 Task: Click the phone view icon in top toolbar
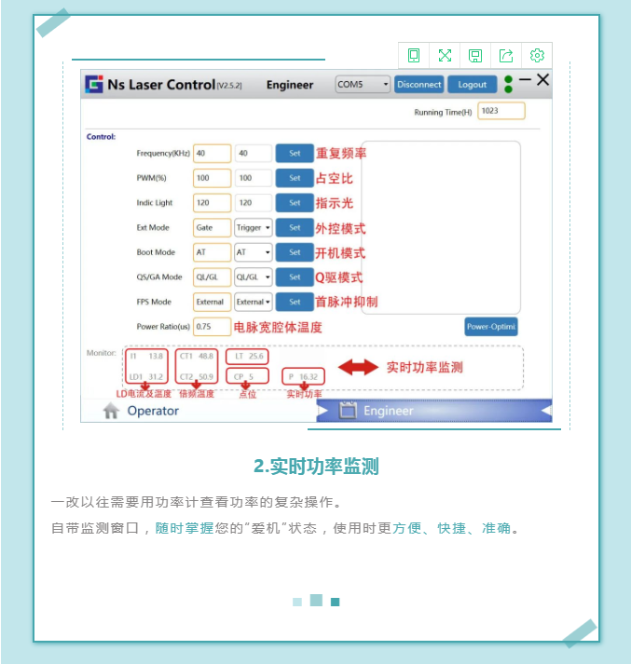click(414, 56)
